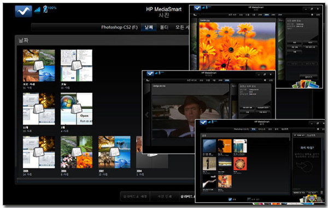Click the dimmed 슬라이드쇼 settings button

pos(135,197)
